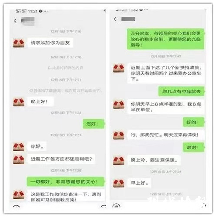Select green '一切都好,非常感谢您的关心!' bubble
The image size is (214, 217).
coord(66,182)
